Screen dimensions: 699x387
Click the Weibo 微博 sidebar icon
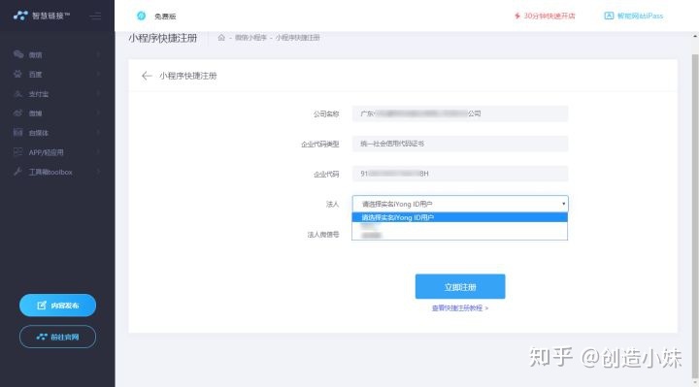(x=17, y=113)
